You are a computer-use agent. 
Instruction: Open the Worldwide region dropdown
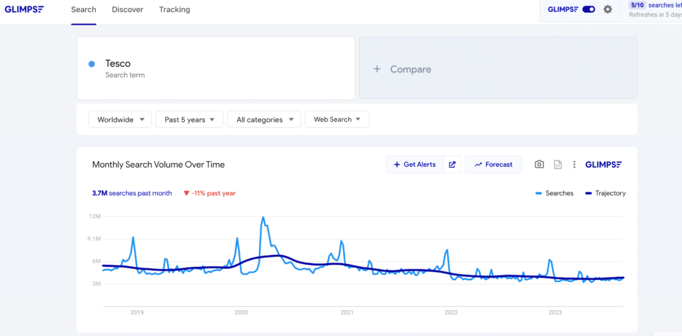pyautogui.click(x=120, y=120)
